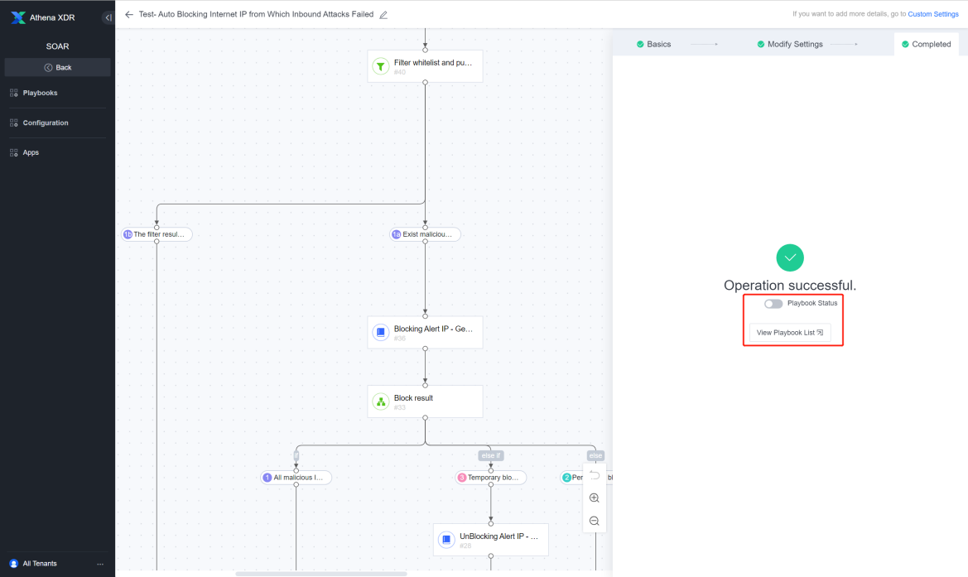Edit playbook name with the pencil icon
The width and height of the screenshot is (968, 577).
click(383, 15)
